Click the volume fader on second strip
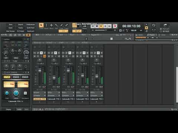Image resolution: width=178 pixels, height=133 pixels. point(54,78)
